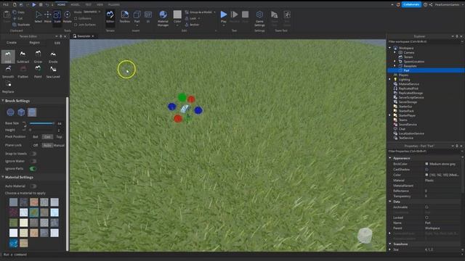The image size is (465, 261).
Task: Open the VIEW ribbon tab
Action: [100, 5]
